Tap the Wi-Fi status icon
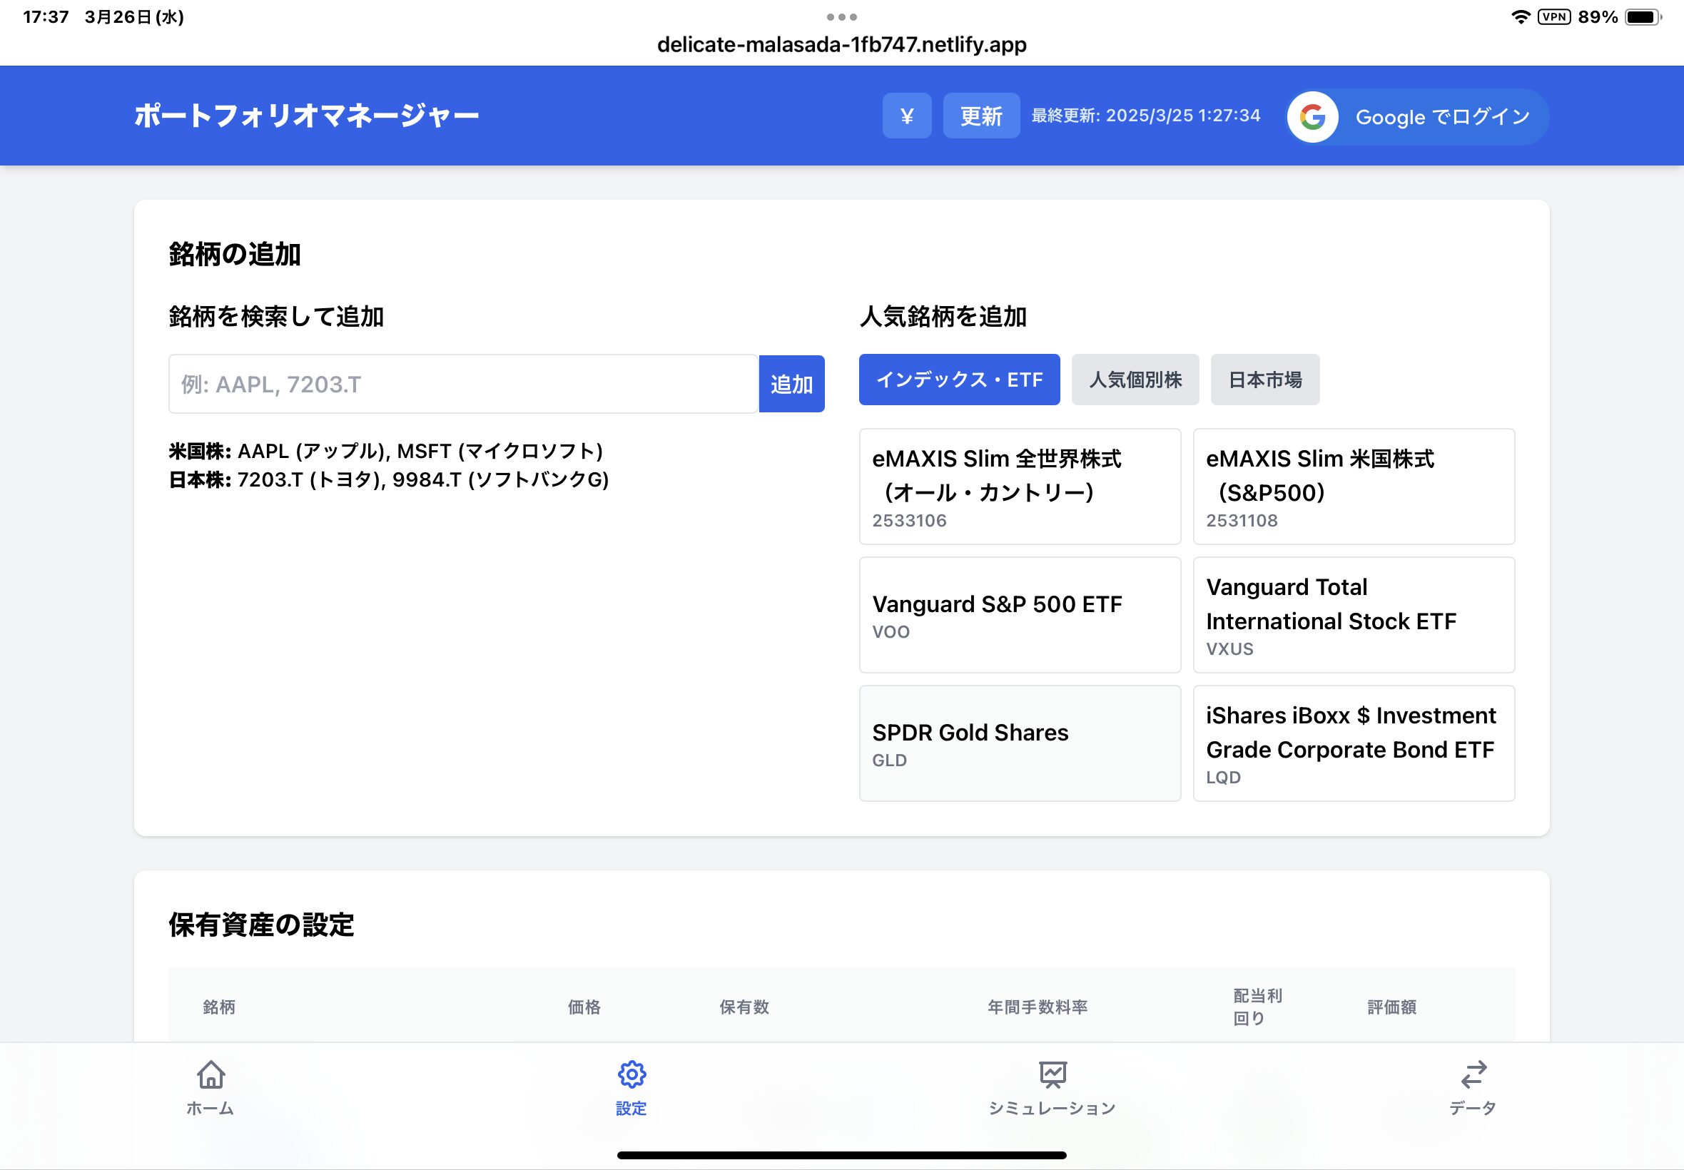The width and height of the screenshot is (1684, 1170). [1521, 17]
